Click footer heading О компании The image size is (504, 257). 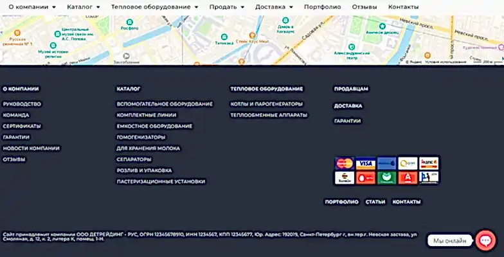pyautogui.click(x=21, y=89)
